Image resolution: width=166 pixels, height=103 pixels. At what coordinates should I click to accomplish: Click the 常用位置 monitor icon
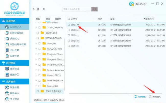(7, 69)
